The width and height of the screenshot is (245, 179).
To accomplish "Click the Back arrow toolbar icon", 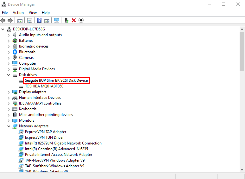I will pos(3,20).
